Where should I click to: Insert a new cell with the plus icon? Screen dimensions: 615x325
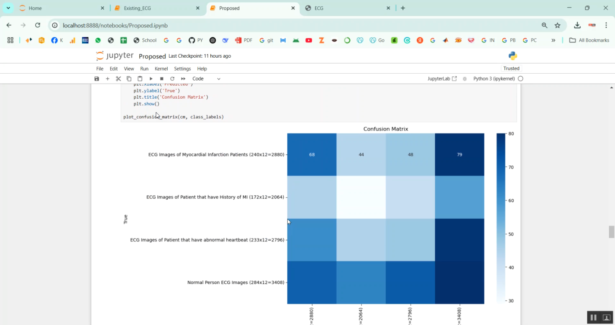pyautogui.click(x=107, y=78)
